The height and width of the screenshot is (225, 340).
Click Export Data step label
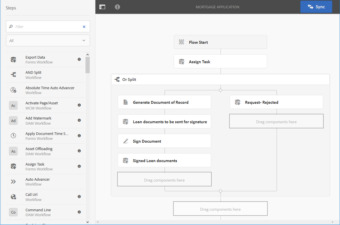35,57
